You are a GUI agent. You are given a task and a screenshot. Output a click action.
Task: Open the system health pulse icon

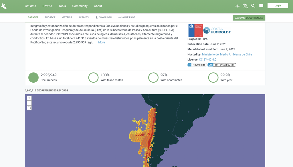237,6
